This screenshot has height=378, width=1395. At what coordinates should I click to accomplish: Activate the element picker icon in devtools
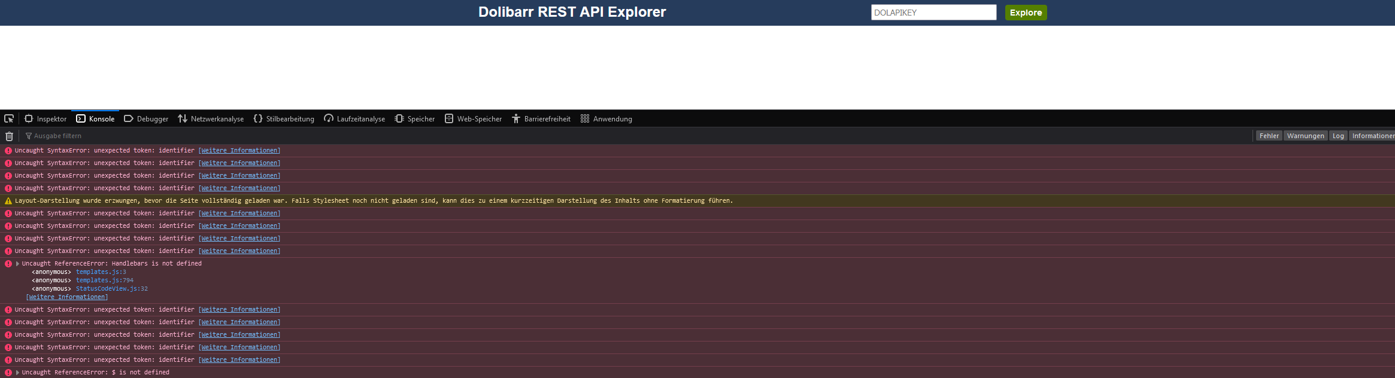[x=9, y=118]
